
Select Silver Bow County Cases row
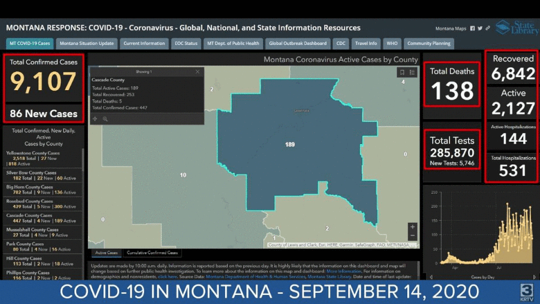42,176
